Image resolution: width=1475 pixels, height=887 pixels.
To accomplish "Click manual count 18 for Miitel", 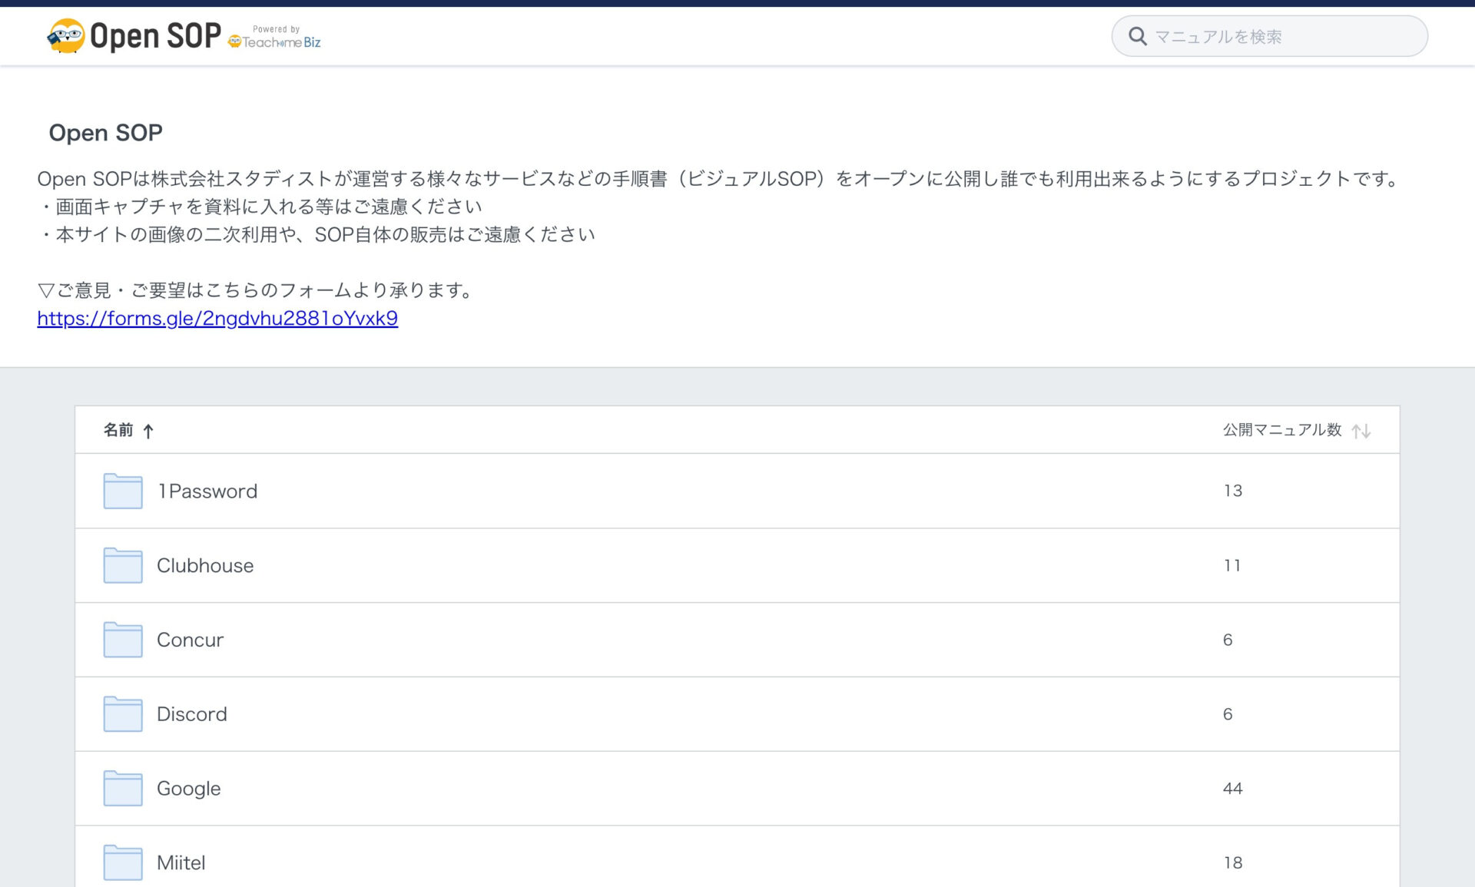I will [1233, 862].
